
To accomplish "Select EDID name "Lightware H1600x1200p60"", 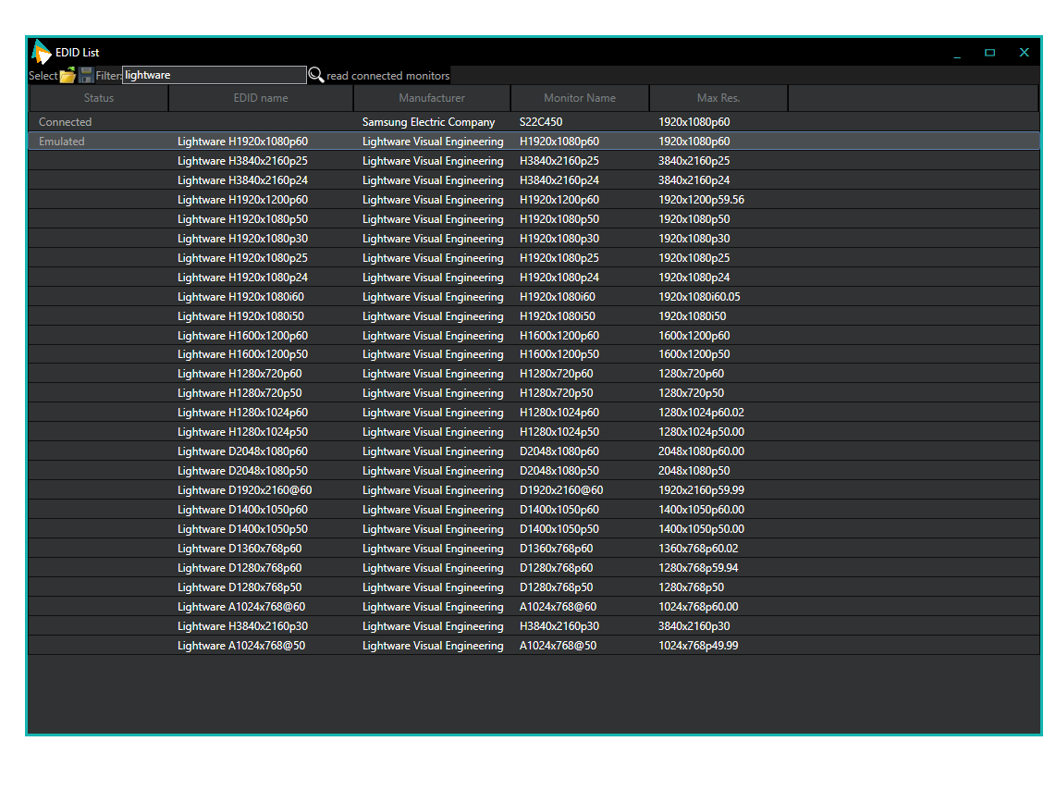I will point(242,336).
